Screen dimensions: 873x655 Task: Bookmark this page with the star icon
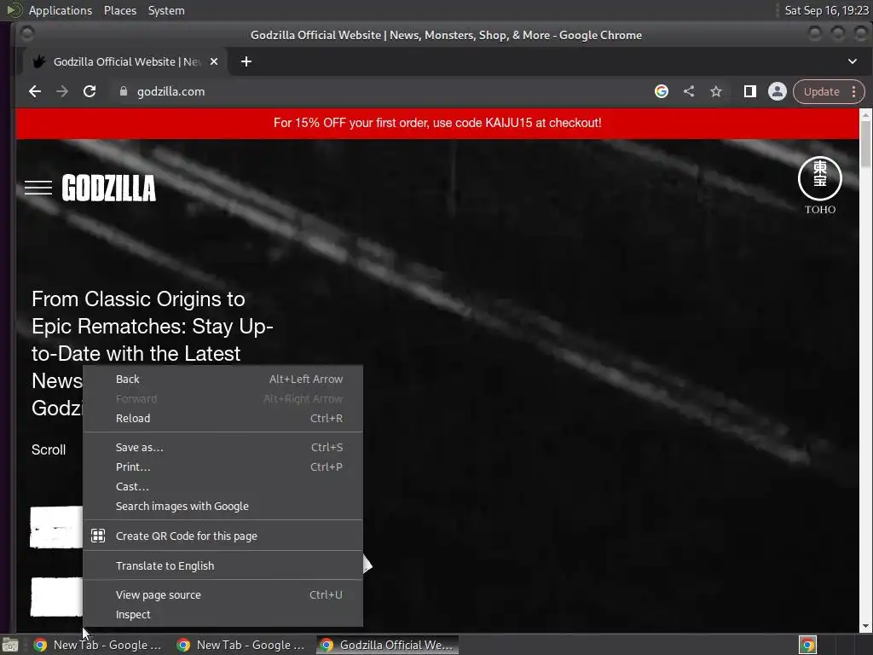pos(716,91)
